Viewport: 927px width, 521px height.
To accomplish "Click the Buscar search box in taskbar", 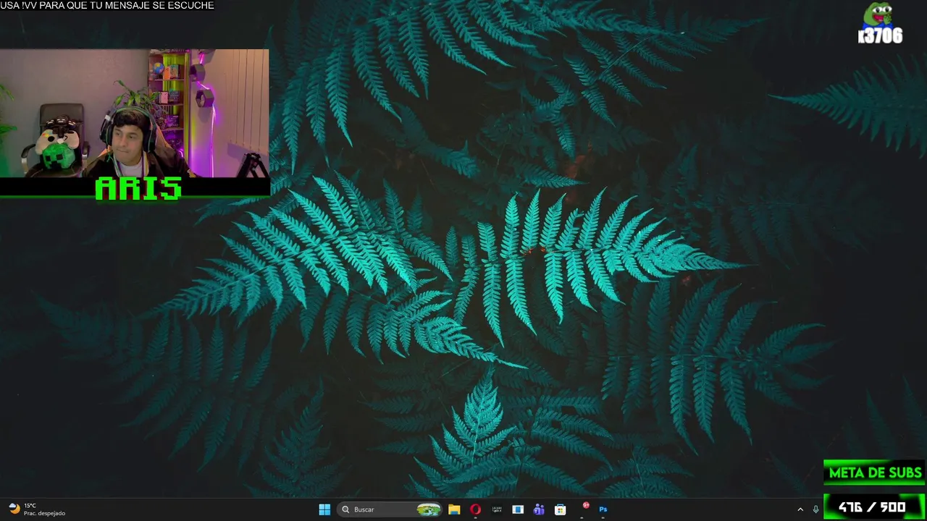I will (391, 509).
